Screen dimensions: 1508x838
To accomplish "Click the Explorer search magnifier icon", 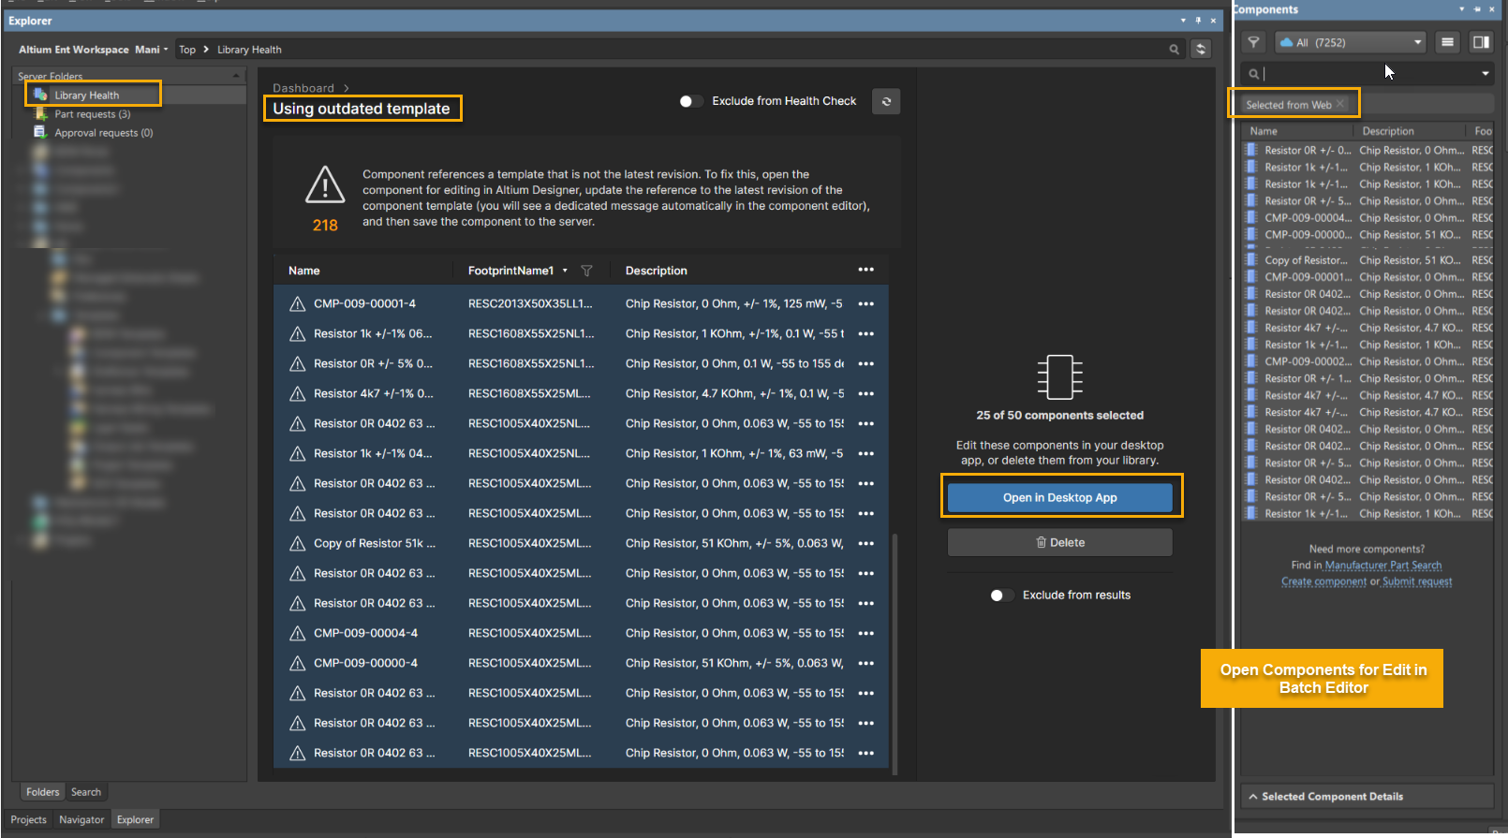I will [1174, 50].
